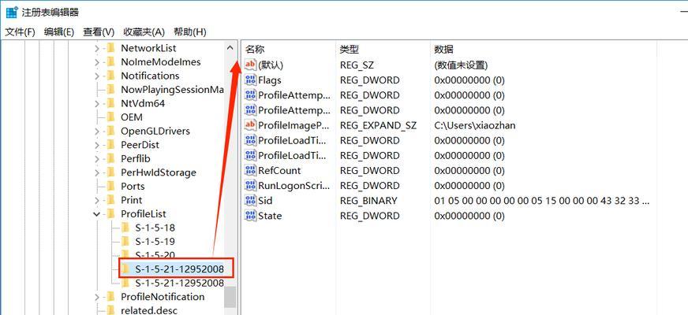
Task: Click the Registry Editor app icon in title bar
Action: point(11,12)
